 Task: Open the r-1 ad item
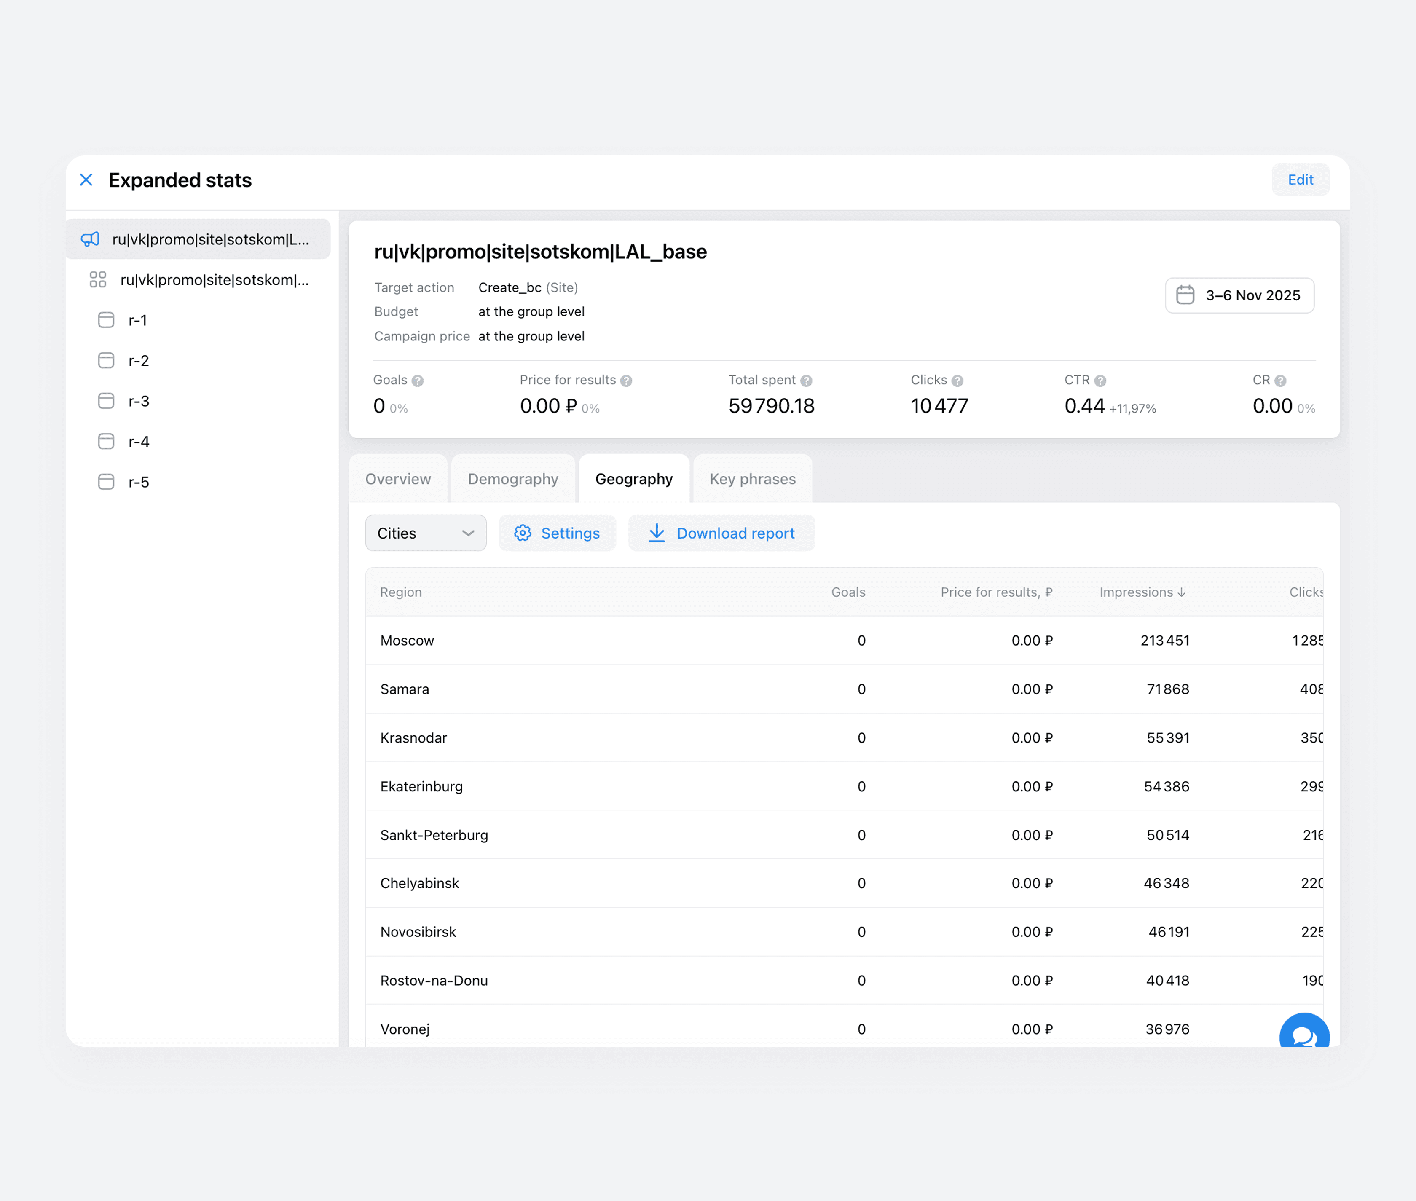click(137, 320)
